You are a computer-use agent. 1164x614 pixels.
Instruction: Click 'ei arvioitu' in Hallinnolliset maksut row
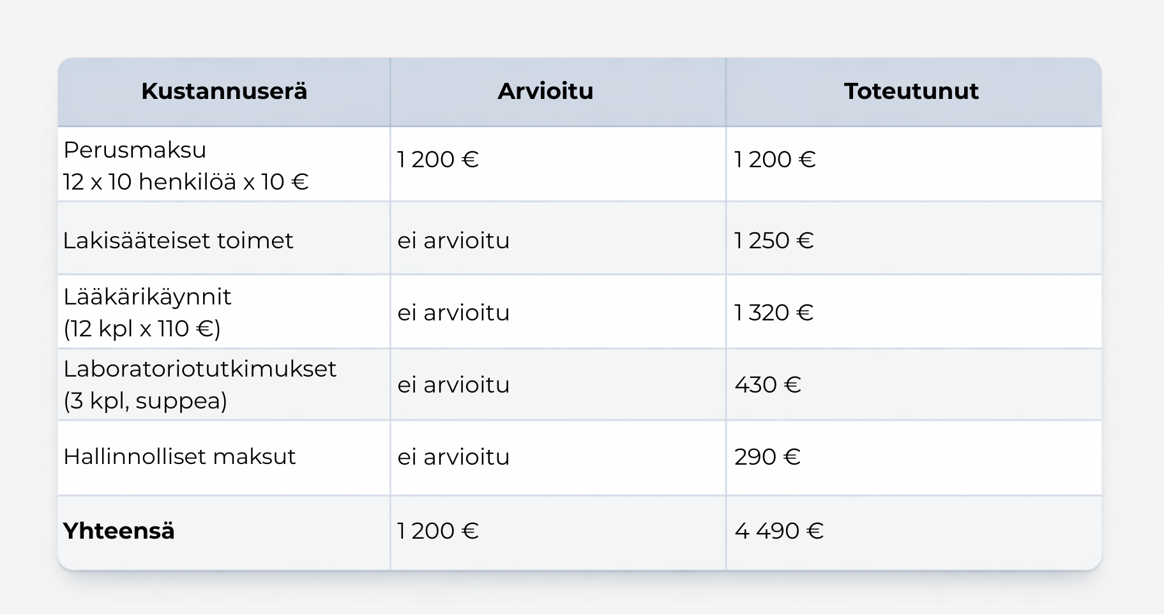click(x=453, y=457)
